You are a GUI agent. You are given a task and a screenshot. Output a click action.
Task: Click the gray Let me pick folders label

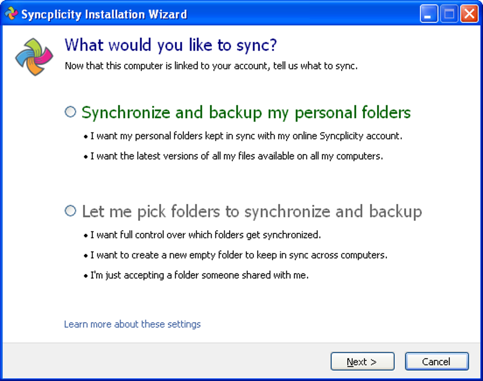click(251, 211)
